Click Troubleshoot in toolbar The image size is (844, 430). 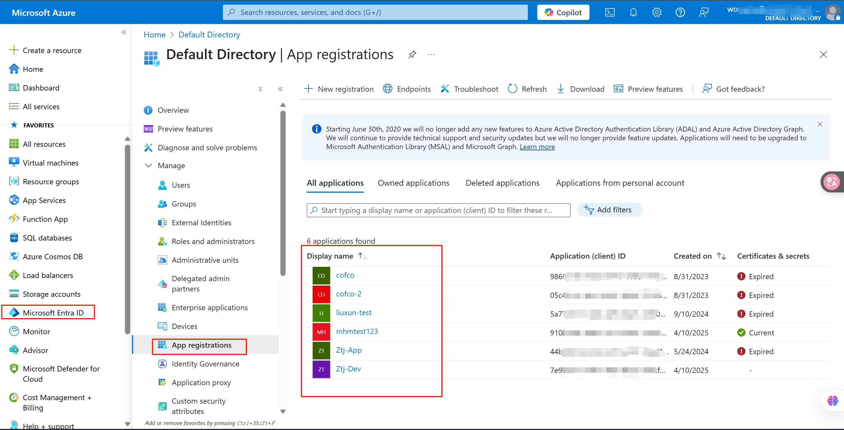[x=469, y=89]
